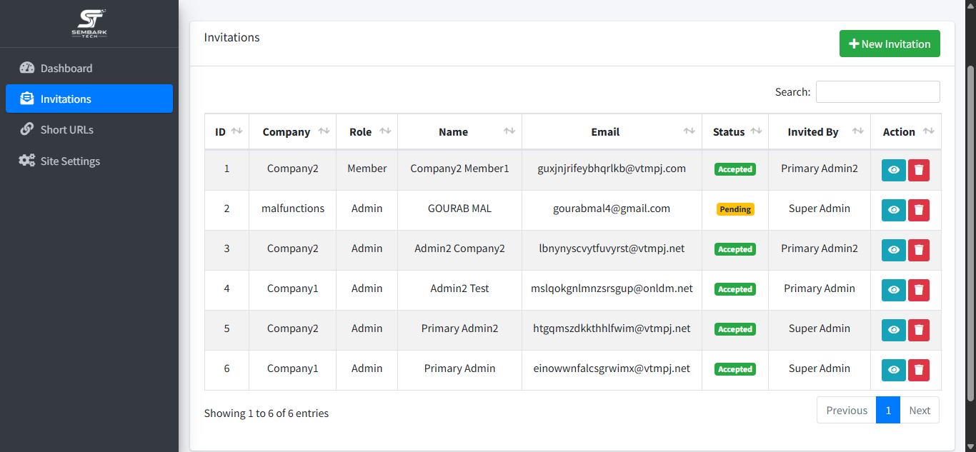
Task: Open Dashboard from sidebar
Action: coord(89,68)
